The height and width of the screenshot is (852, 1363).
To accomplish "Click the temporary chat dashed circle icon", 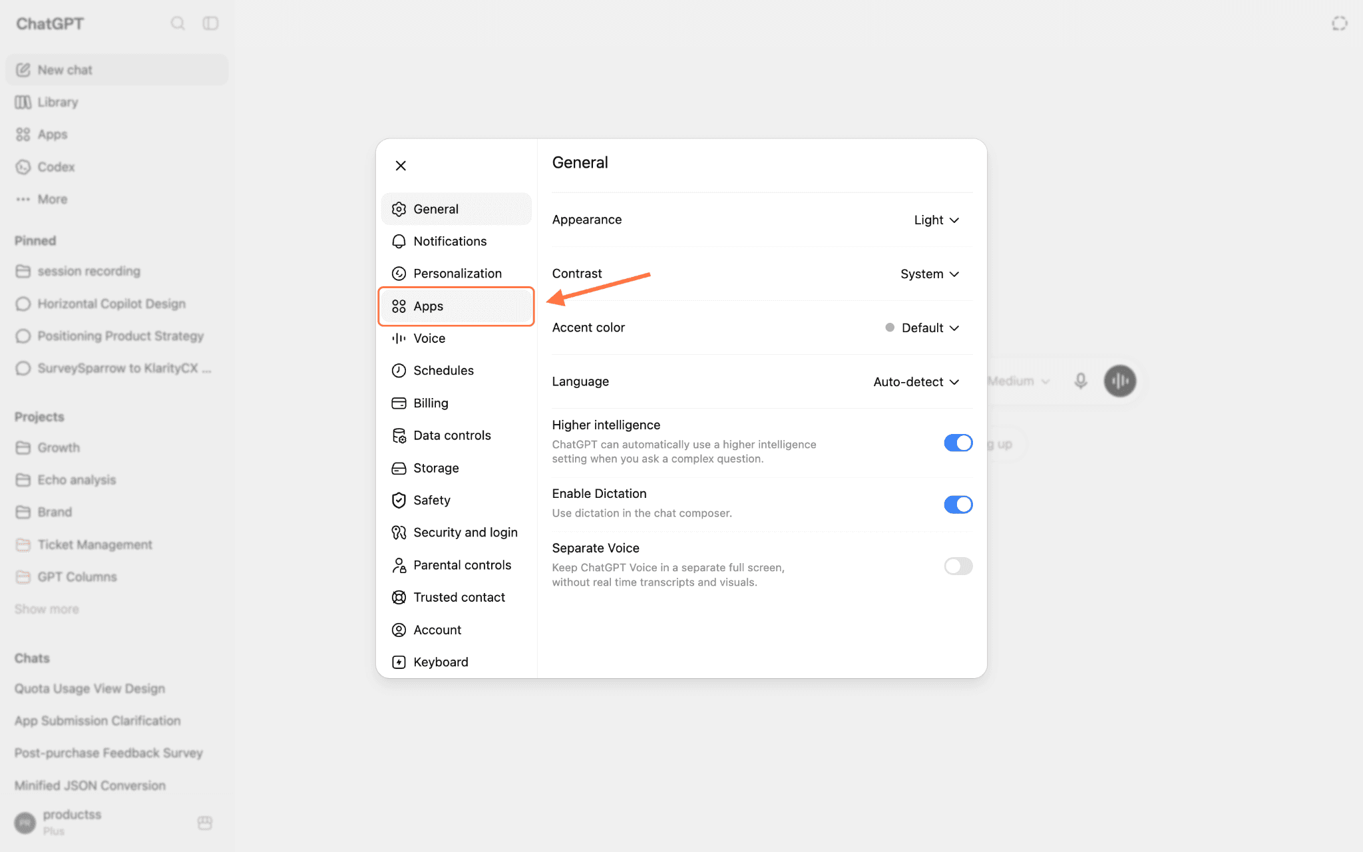I will point(1340,23).
